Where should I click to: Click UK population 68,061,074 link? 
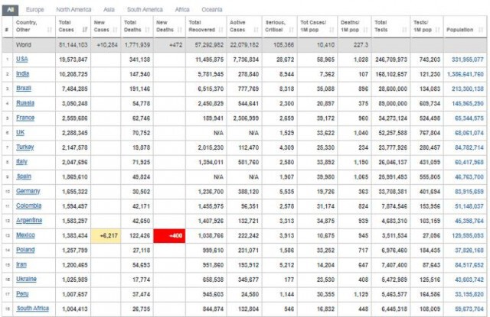click(469, 133)
